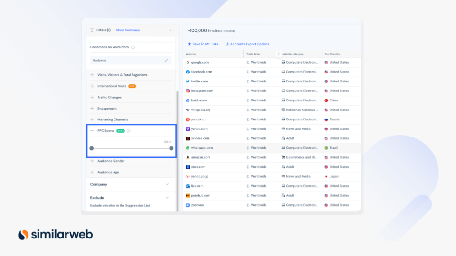Open the Company section dropdown
The image size is (456, 256).
click(x=167, y=184)
